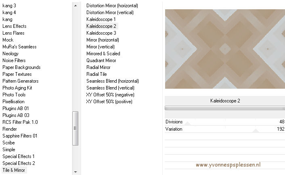
Task: Select Sapphire Filters 01 category
Action: (20, 136)
